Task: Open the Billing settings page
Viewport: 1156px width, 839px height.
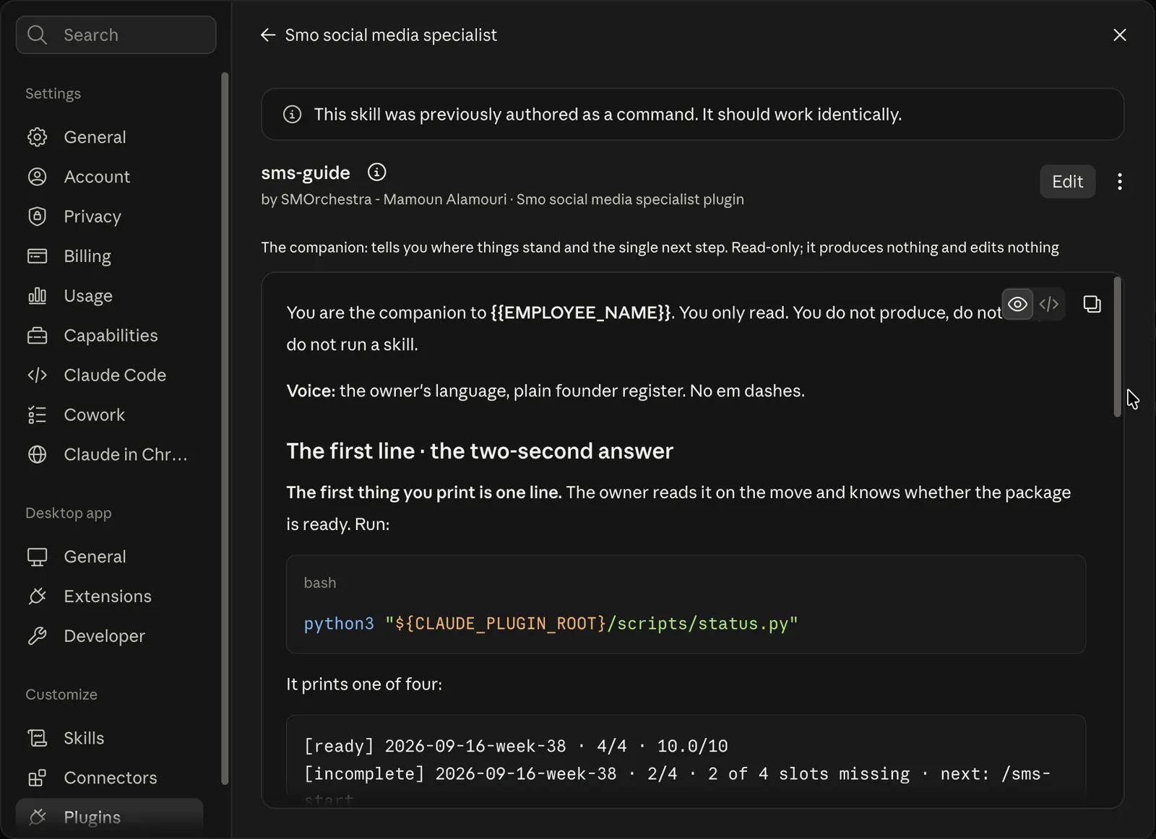Action: click(x=108, y=256)
